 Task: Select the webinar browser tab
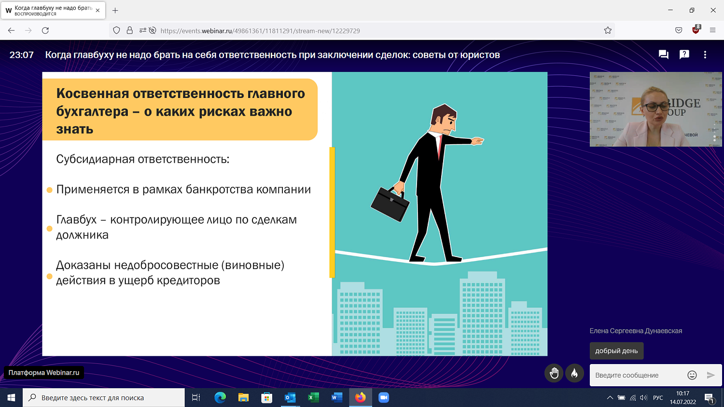(51, 10)
